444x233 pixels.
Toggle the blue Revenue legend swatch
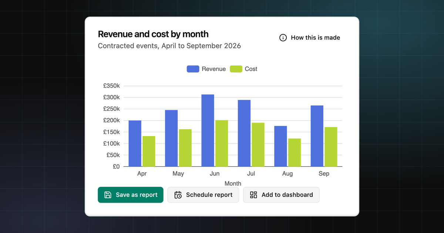coord(193,69)
